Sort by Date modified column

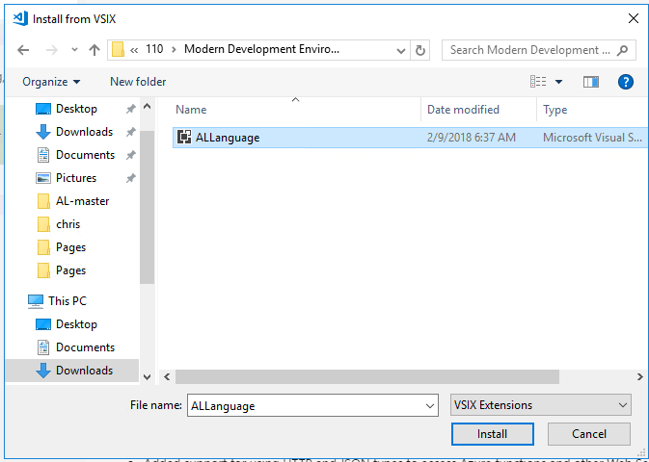click(463, 110)
